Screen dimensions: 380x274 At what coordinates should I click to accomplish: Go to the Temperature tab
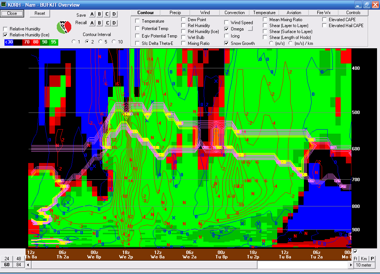(264, 13)
